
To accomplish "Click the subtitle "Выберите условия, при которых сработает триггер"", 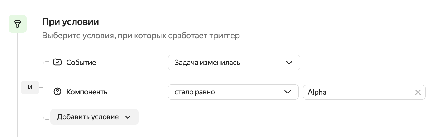I will pyautogui.click(x=141, y=36).
